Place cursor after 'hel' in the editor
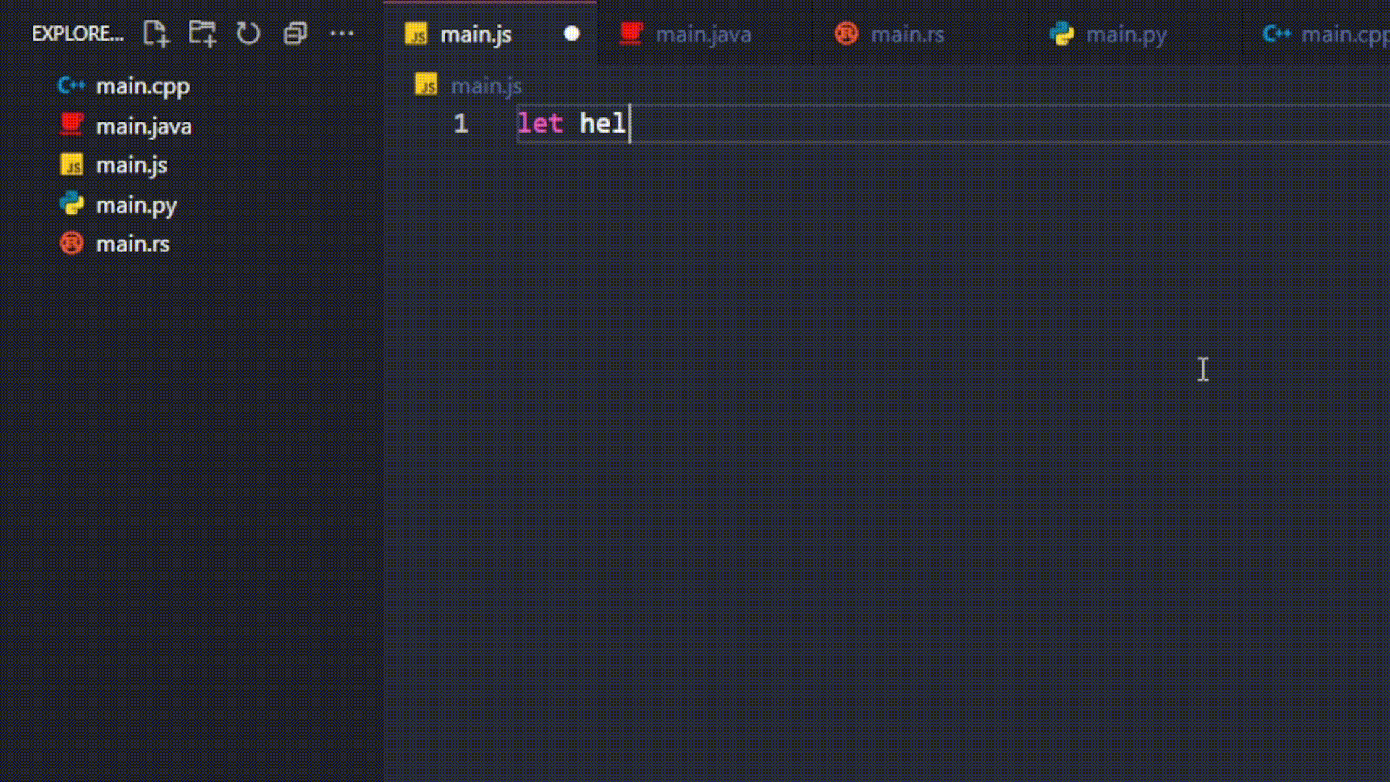Image resolution: width=1390 pixels, height=782 pixels. click(x=628, y=124)
